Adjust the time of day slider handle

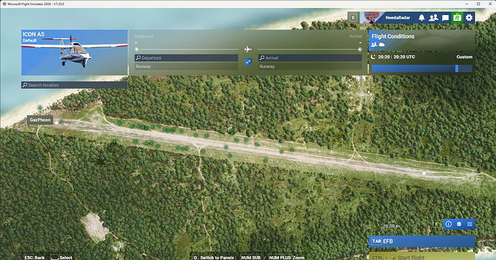coord(456,68)
